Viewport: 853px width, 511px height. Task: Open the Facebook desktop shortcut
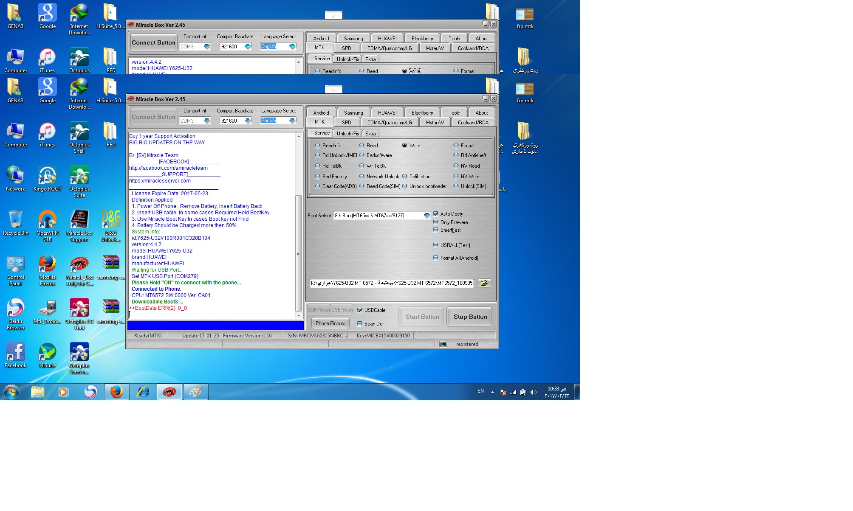pyautogui.click(x=16, y=355)
